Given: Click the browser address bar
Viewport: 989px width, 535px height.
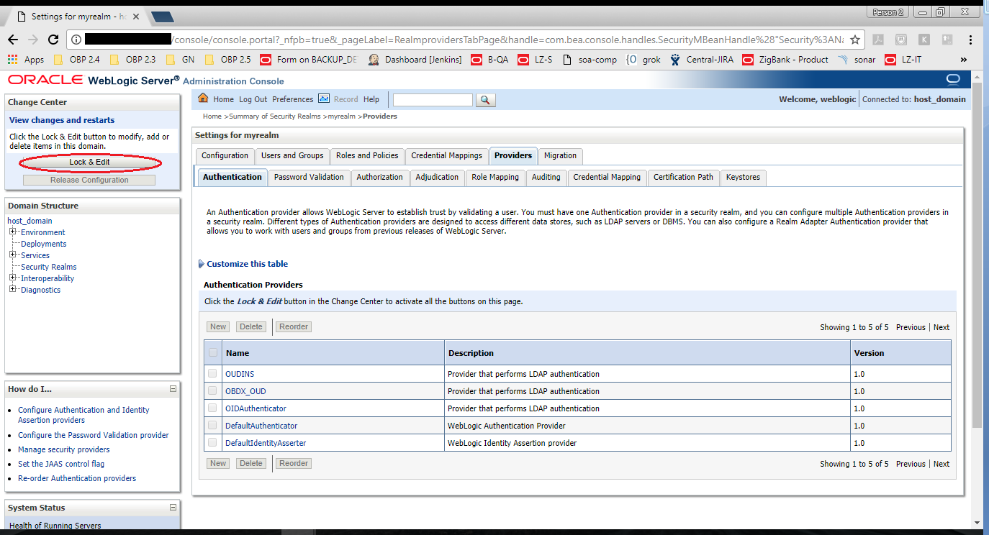Looking at the screenshot, I should coord(461,40).
